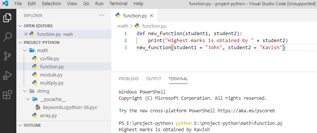
Task: Click the math folder icon
Action: click(32, 50)
